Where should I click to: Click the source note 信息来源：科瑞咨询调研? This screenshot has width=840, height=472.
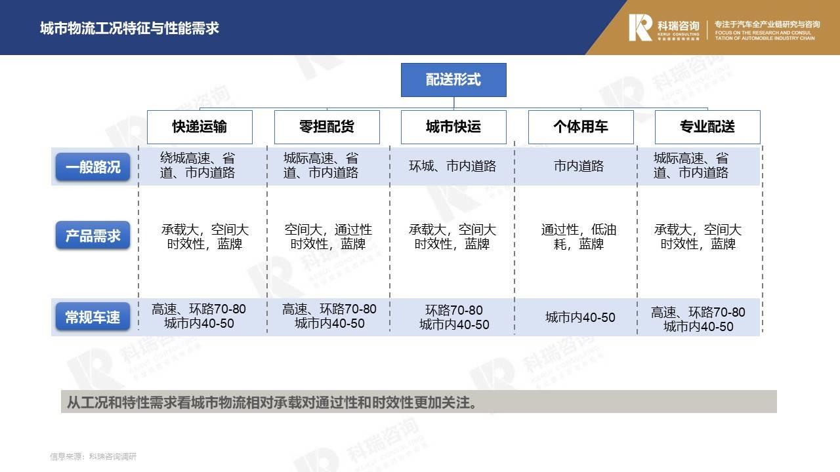[x=93, y=456]
